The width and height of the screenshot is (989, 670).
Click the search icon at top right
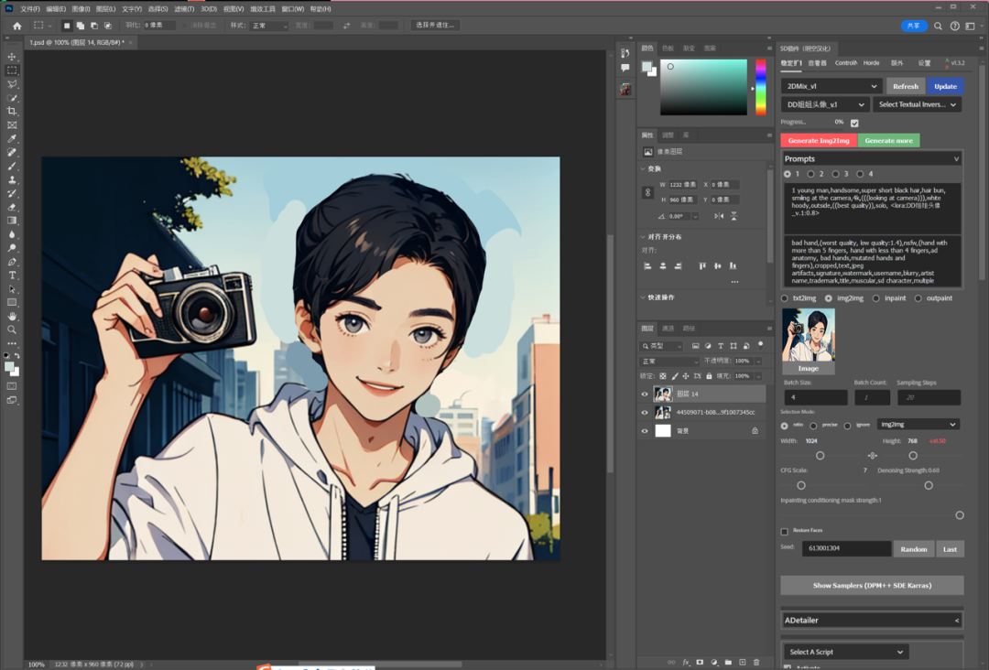coord(939,26)
